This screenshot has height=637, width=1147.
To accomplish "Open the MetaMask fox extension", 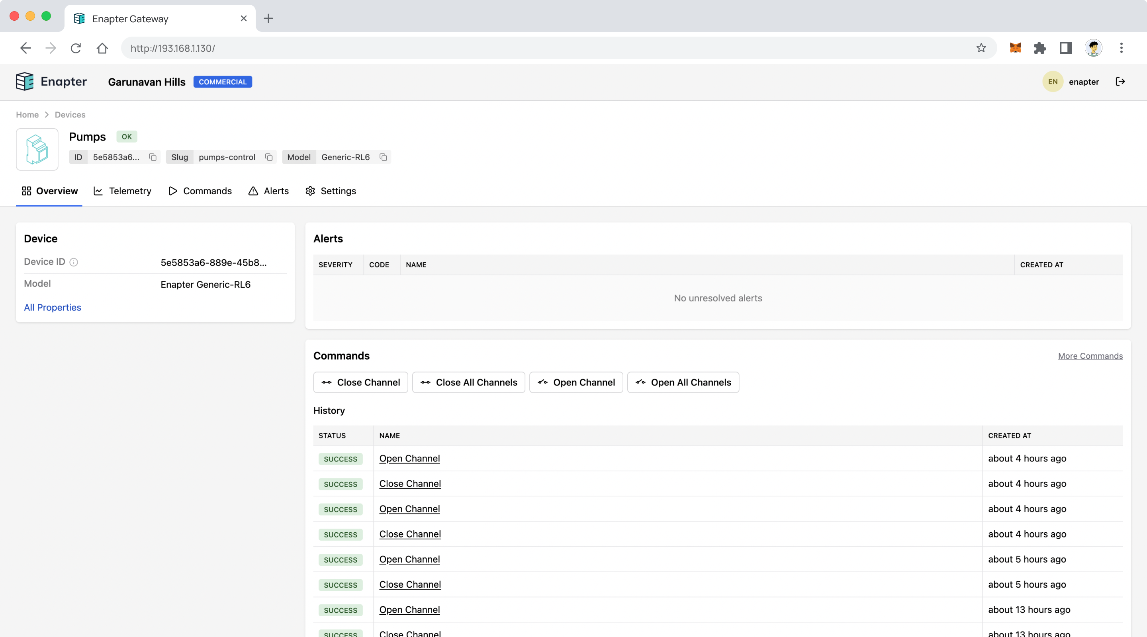I will click(1015, 48).
